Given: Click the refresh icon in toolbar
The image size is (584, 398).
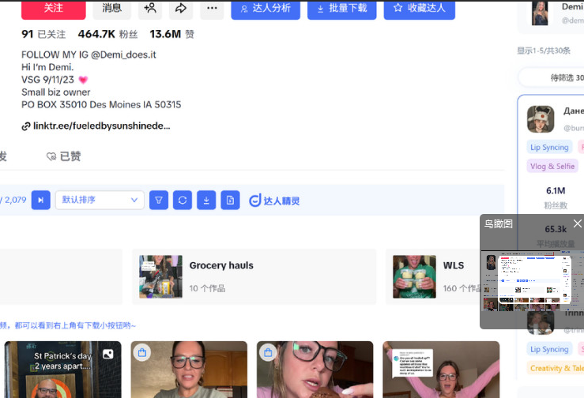Looking at the screenshot, I should coord(183,201).
